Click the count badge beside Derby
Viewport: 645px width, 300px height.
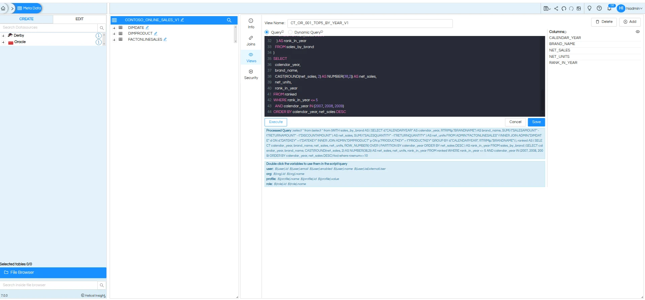coord(98,36)
